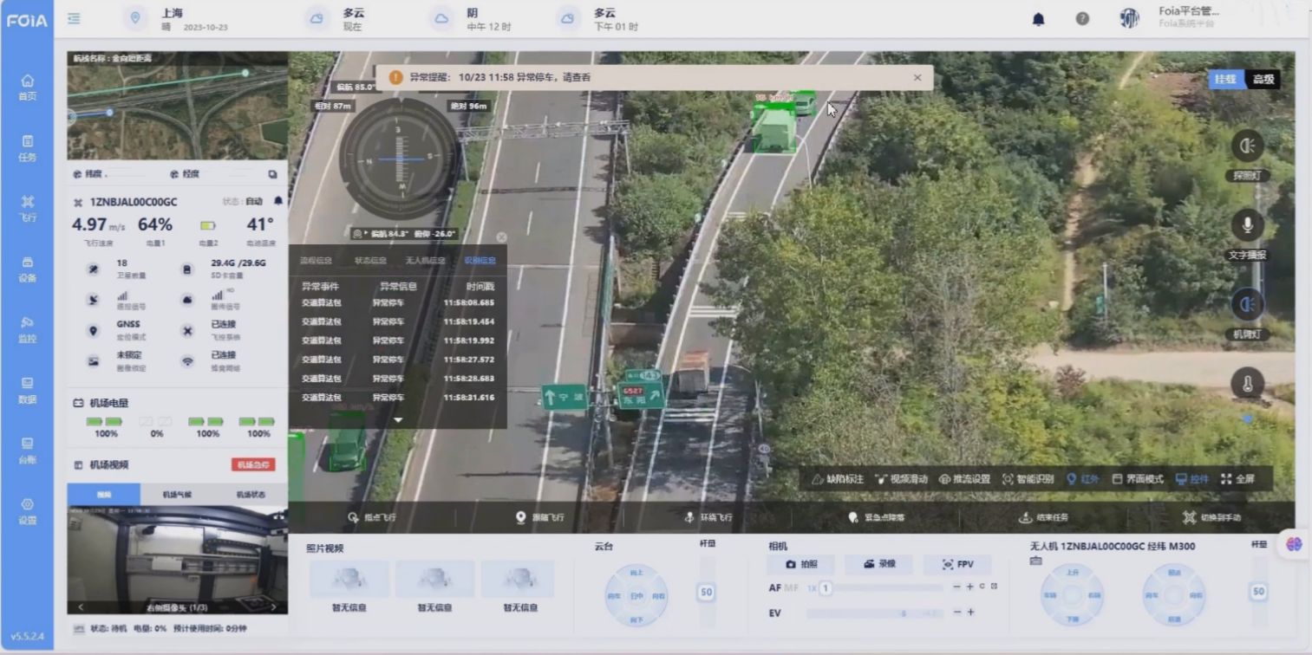Adjust the EV exposure slider
The image size is (1312, 655).
(x=874, y=613)
